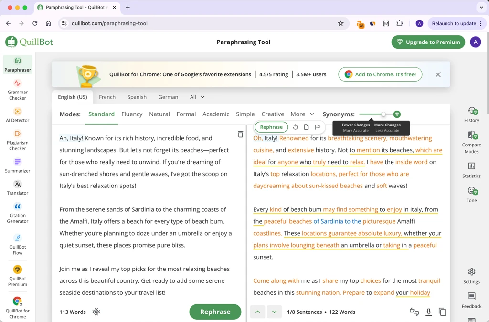Bookmark this page with the star icon
The height and width of the screenshot is (322, 489).
(340, 23)
